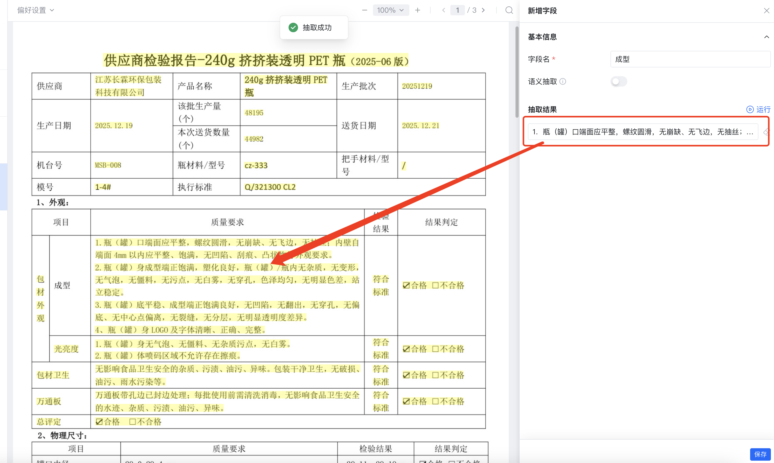Open the document search magnifier icon

click(x=509, y=10)
